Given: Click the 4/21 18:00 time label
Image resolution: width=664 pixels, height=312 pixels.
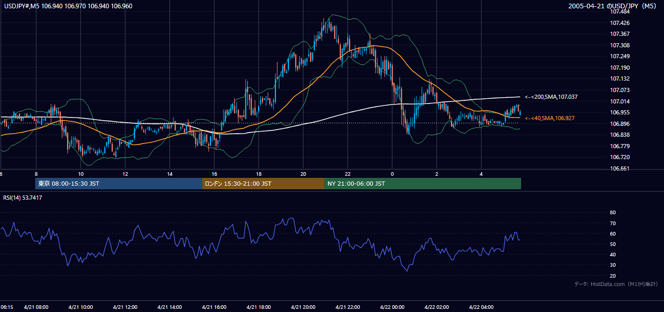Looking at the screenshot, I should pos(259,307).
